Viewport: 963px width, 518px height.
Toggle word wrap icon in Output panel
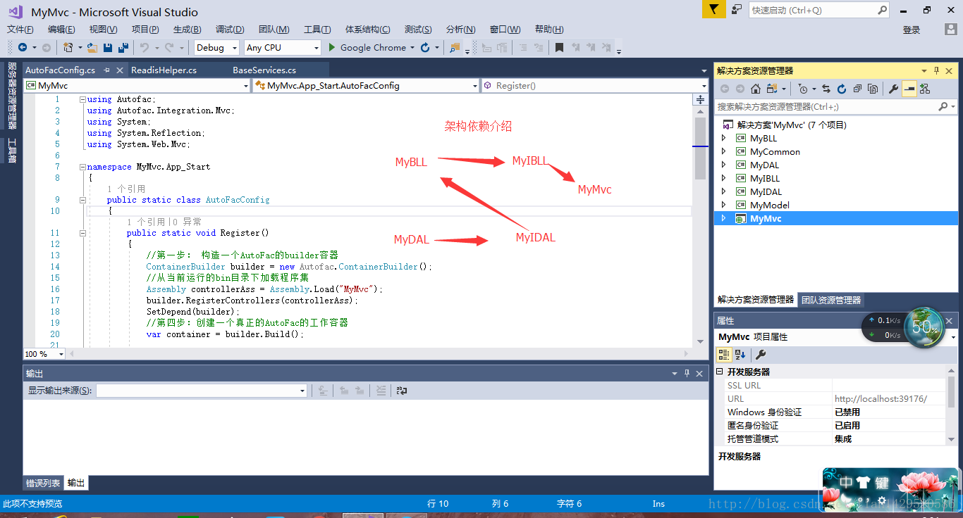click(402, 390)
